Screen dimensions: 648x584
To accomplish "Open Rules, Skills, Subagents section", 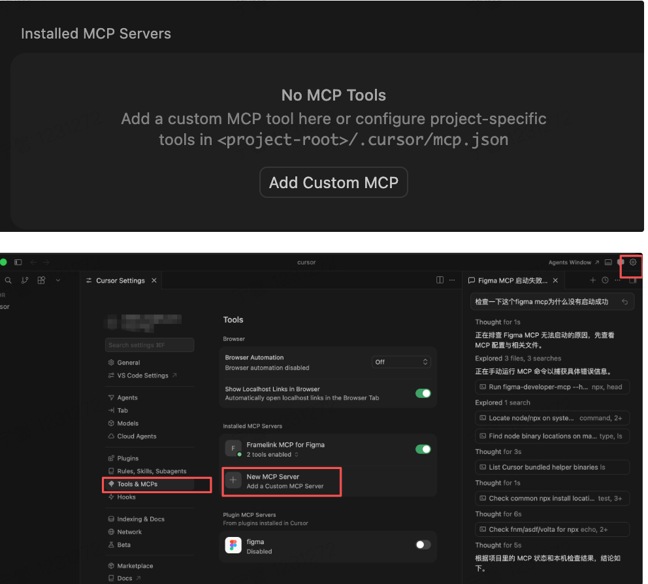I will click(x=152, y=471).
